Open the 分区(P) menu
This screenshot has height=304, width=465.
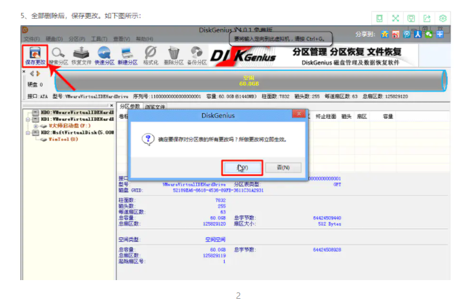77,39
